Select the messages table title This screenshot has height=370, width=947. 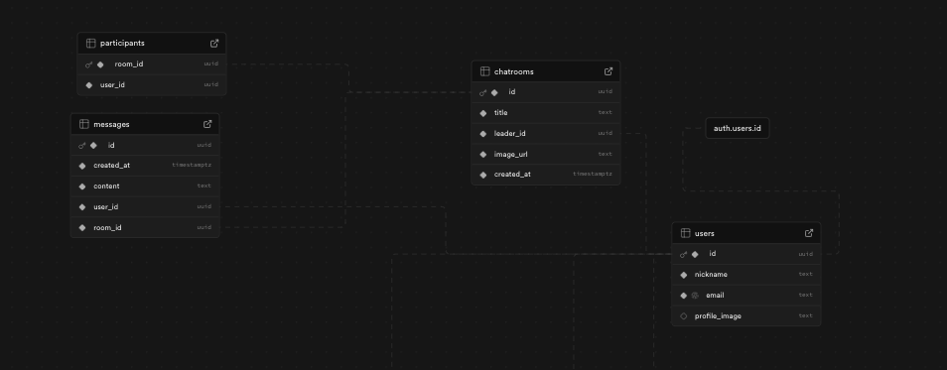(112, 124)
